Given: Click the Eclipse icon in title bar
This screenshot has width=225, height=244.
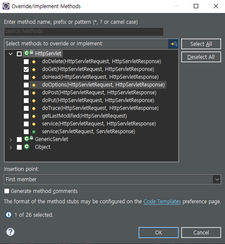Looking at the screenshot, I should click(6, 6).
